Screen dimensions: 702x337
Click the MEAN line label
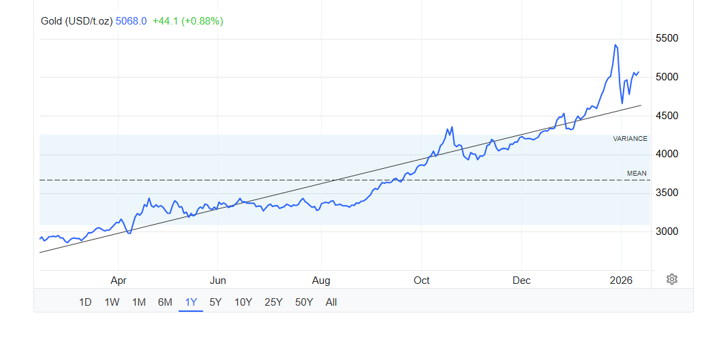pyautogui.click(x=637, y=174)
